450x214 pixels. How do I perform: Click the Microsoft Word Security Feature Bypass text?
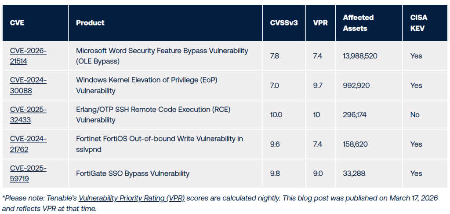click(162, 51)
